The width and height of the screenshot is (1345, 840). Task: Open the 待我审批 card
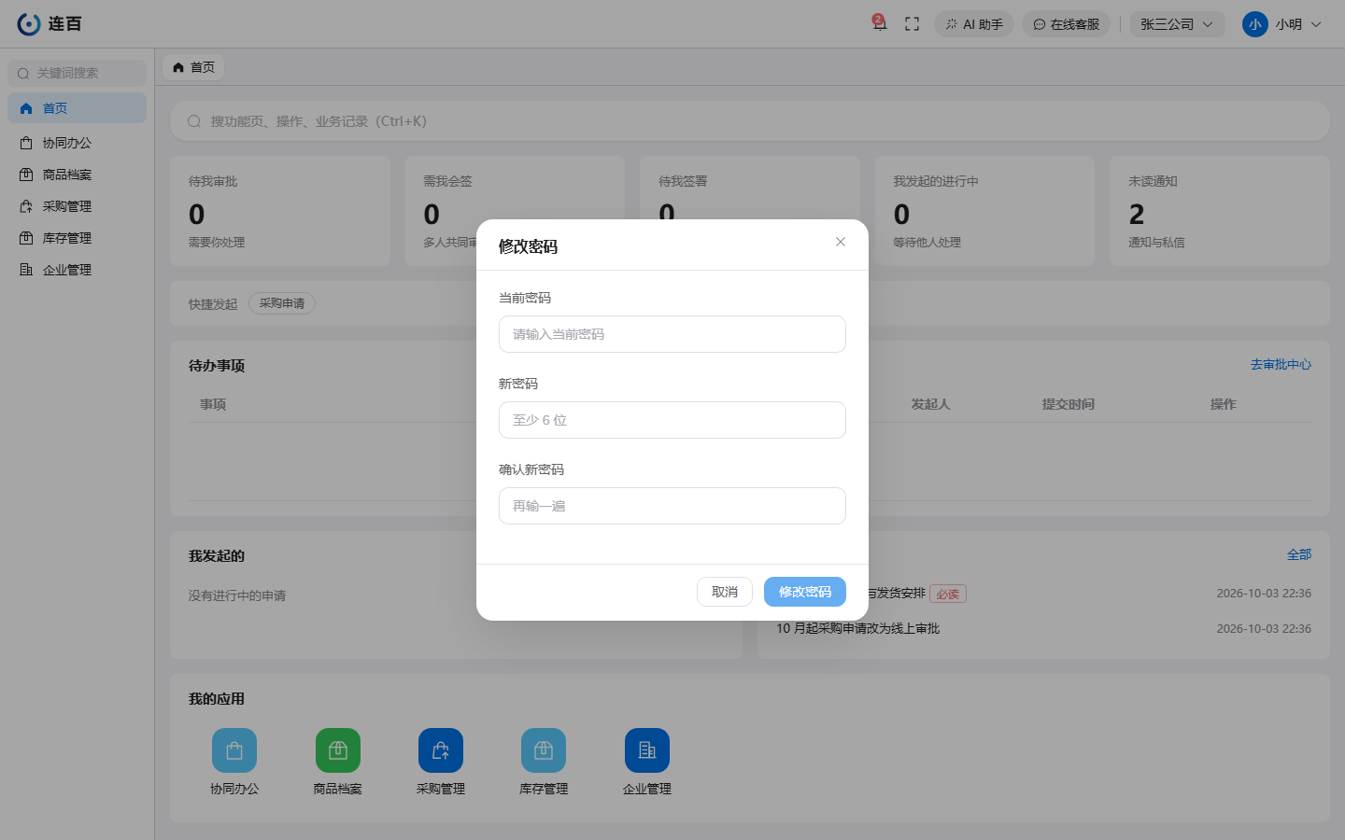coord(280,211)
